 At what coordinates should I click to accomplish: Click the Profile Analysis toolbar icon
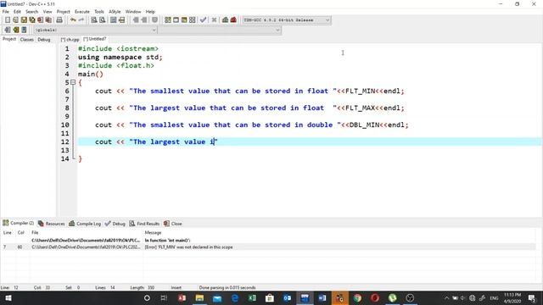225,20
